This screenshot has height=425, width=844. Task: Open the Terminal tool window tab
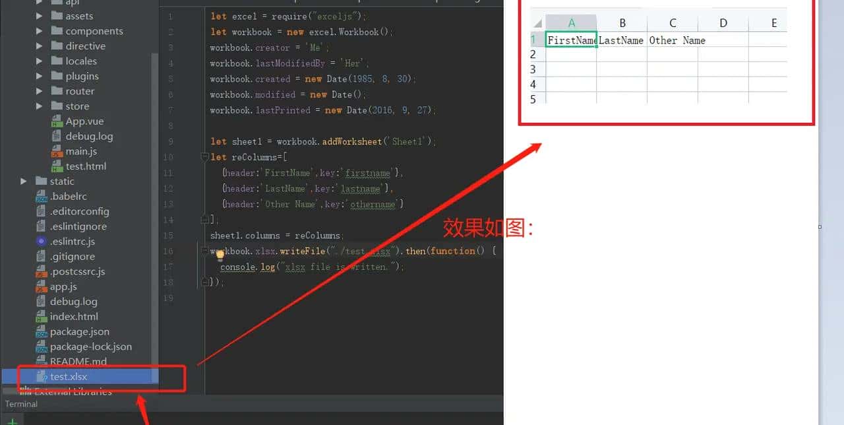[x=20, y=404]
